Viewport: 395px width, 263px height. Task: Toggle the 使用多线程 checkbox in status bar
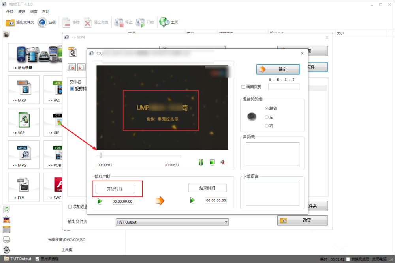click(x=37, y=259)
